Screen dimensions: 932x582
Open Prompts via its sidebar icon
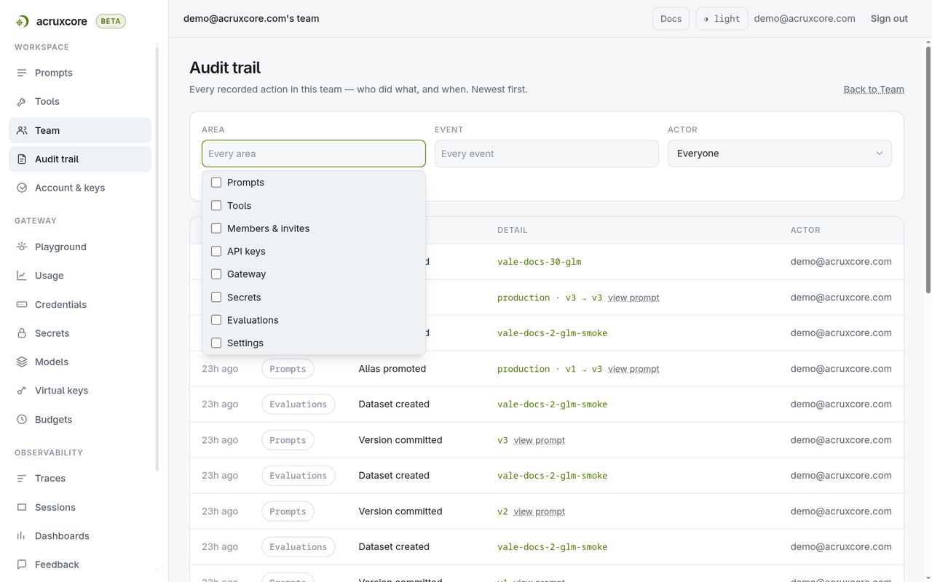coord(22,73)
